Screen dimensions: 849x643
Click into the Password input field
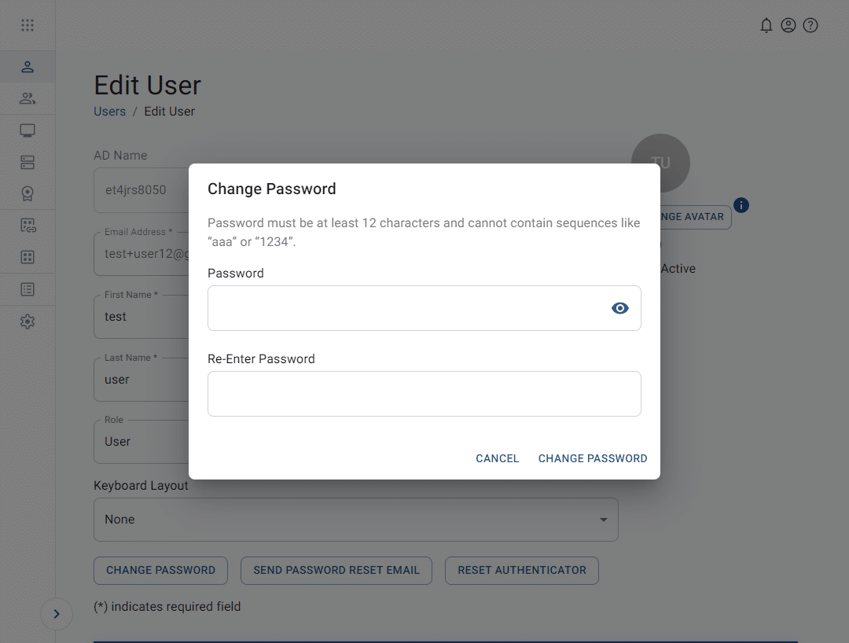405,308
